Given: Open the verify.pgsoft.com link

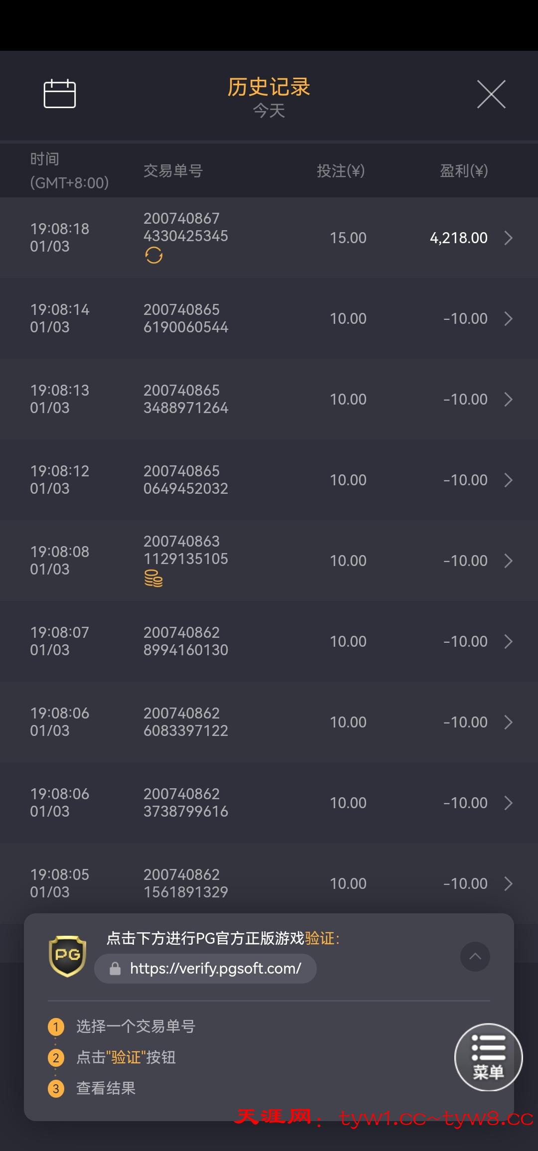Looking at the screenshot, I should coord(215,969).
